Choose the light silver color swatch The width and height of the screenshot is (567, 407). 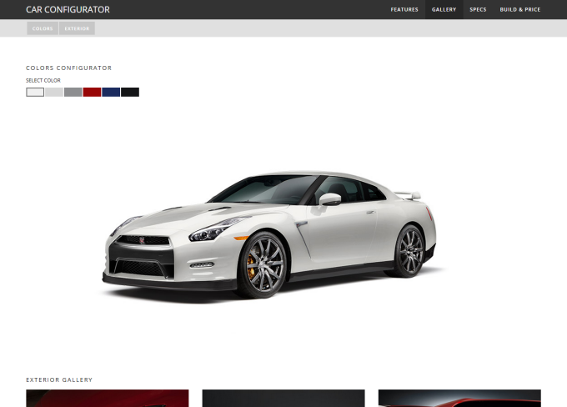[x=54, y=93]
